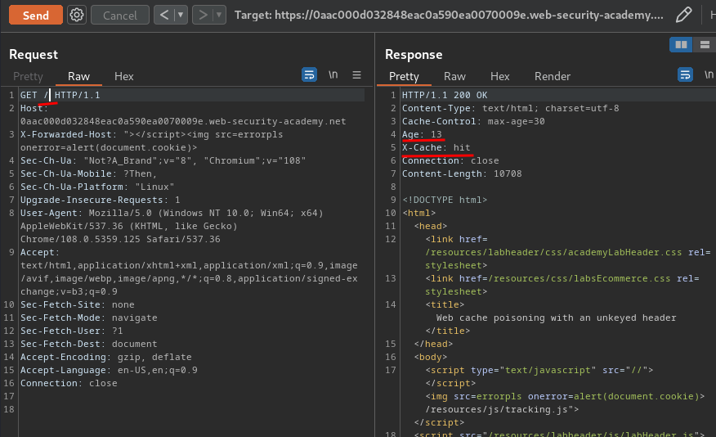This screenshot has width=716, height=437.
Task: Click the response Content-Type header line
Action: 511,108
